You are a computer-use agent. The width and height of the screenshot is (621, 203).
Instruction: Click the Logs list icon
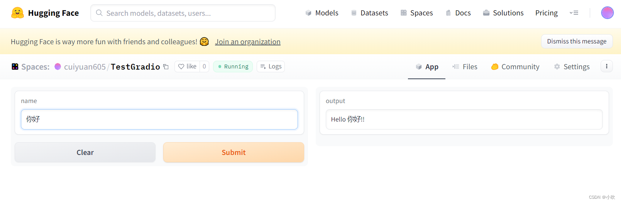(x=263, y=67)
